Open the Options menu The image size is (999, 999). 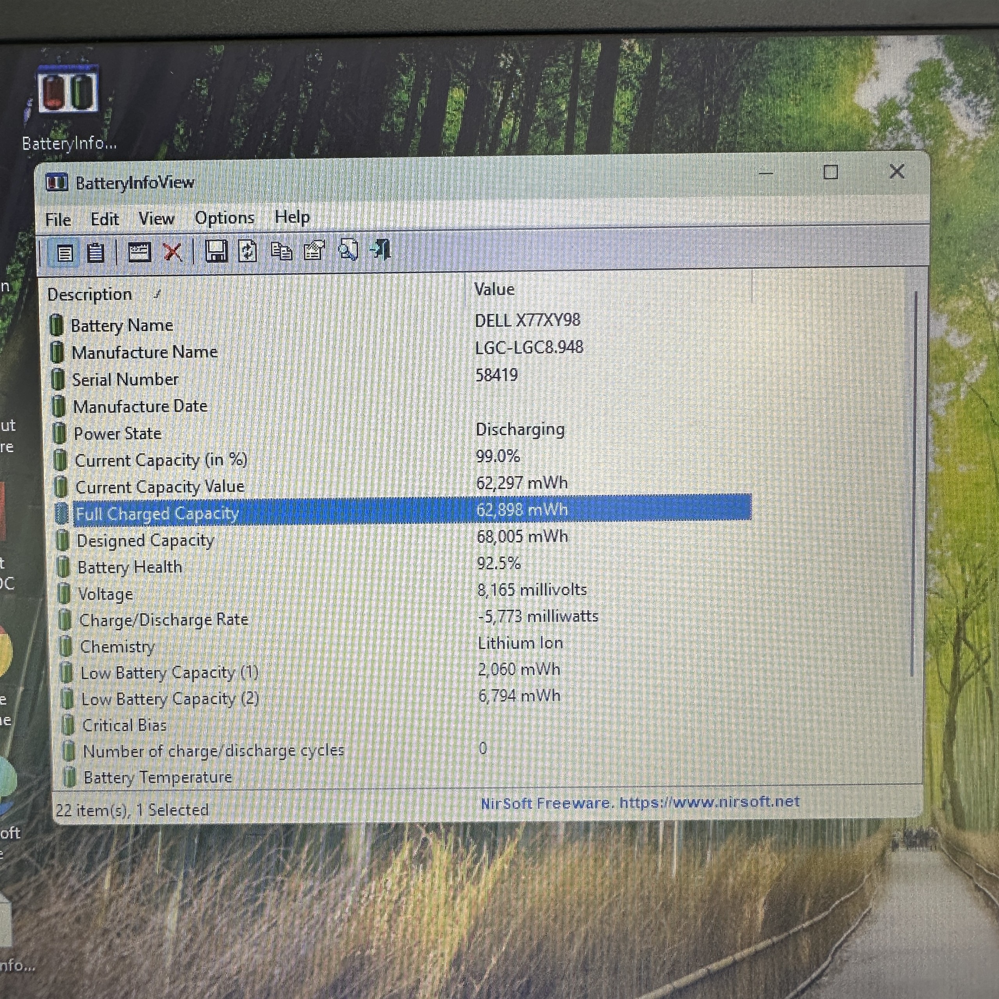(x=224, y=218)
